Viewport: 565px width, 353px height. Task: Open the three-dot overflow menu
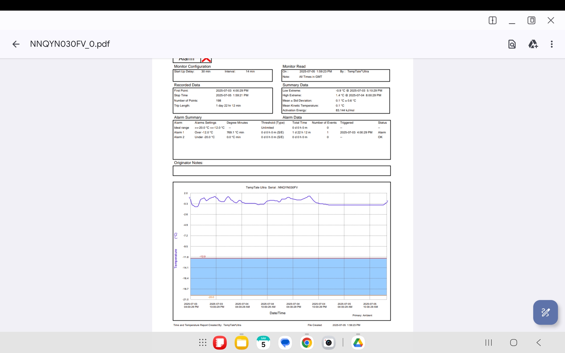tap(551, 44)
